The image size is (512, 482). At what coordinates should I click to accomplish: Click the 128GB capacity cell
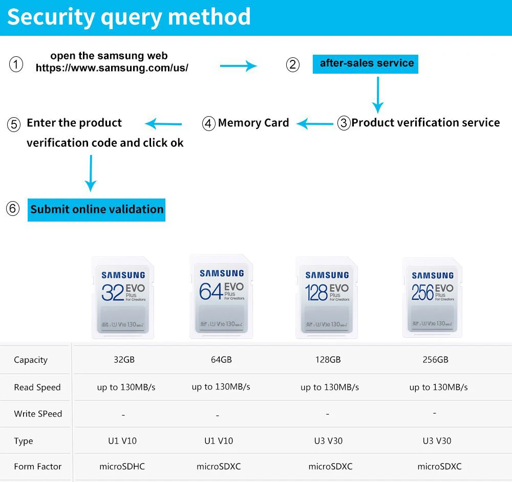pyautogui.click(x=328, y=360)
